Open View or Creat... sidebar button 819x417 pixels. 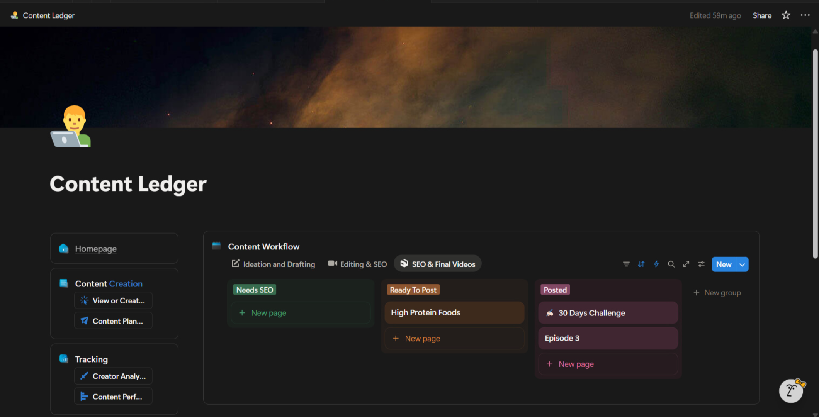point(113,300)
